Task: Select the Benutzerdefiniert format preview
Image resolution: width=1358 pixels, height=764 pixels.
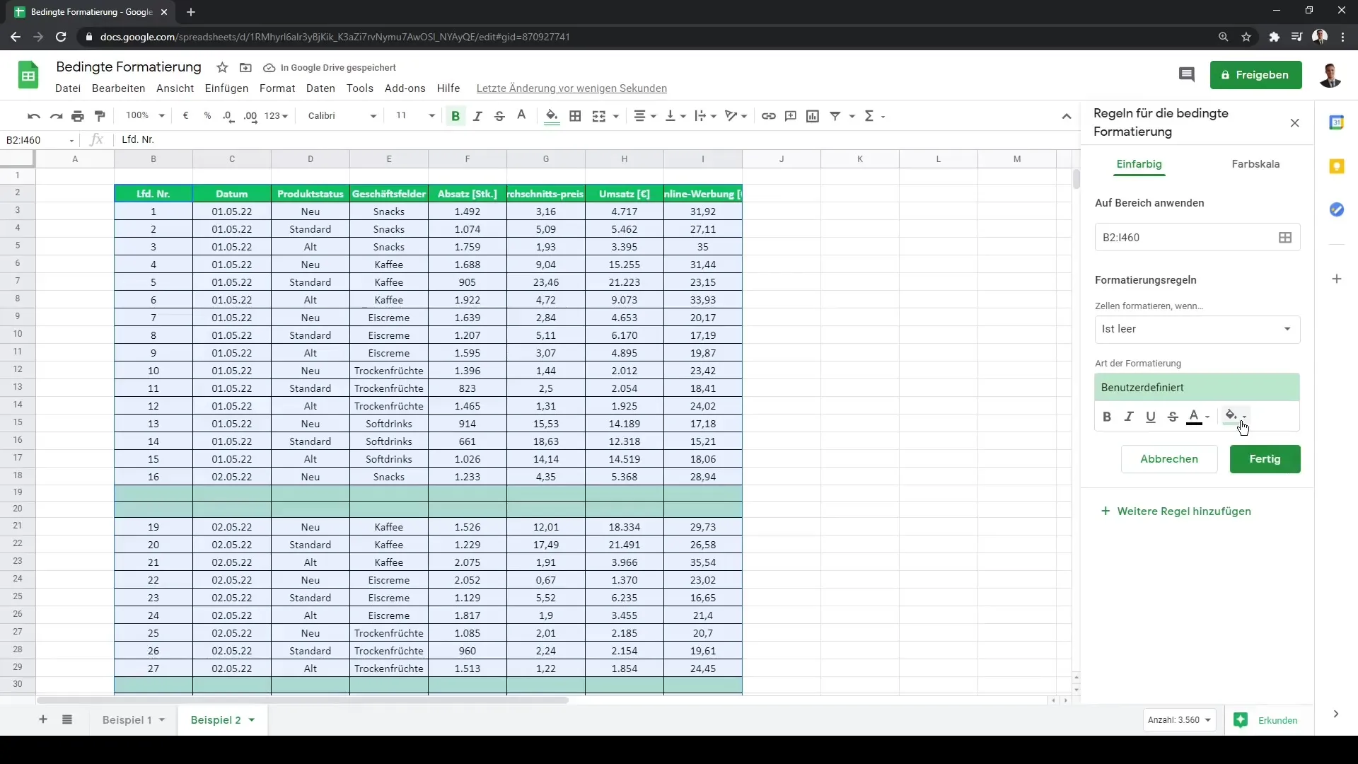Action: tap(1197, 388)
